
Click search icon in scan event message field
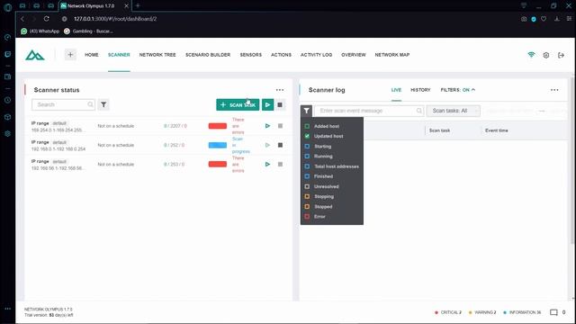(418, 111)
